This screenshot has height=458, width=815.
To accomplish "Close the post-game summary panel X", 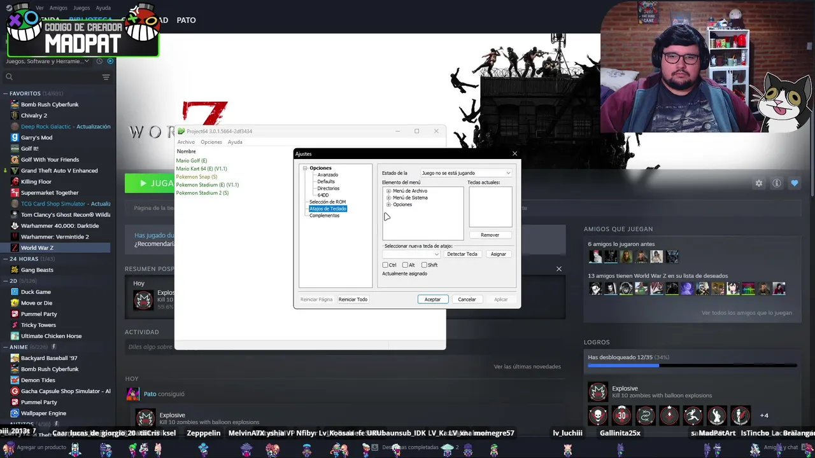I will click(559, 268).
